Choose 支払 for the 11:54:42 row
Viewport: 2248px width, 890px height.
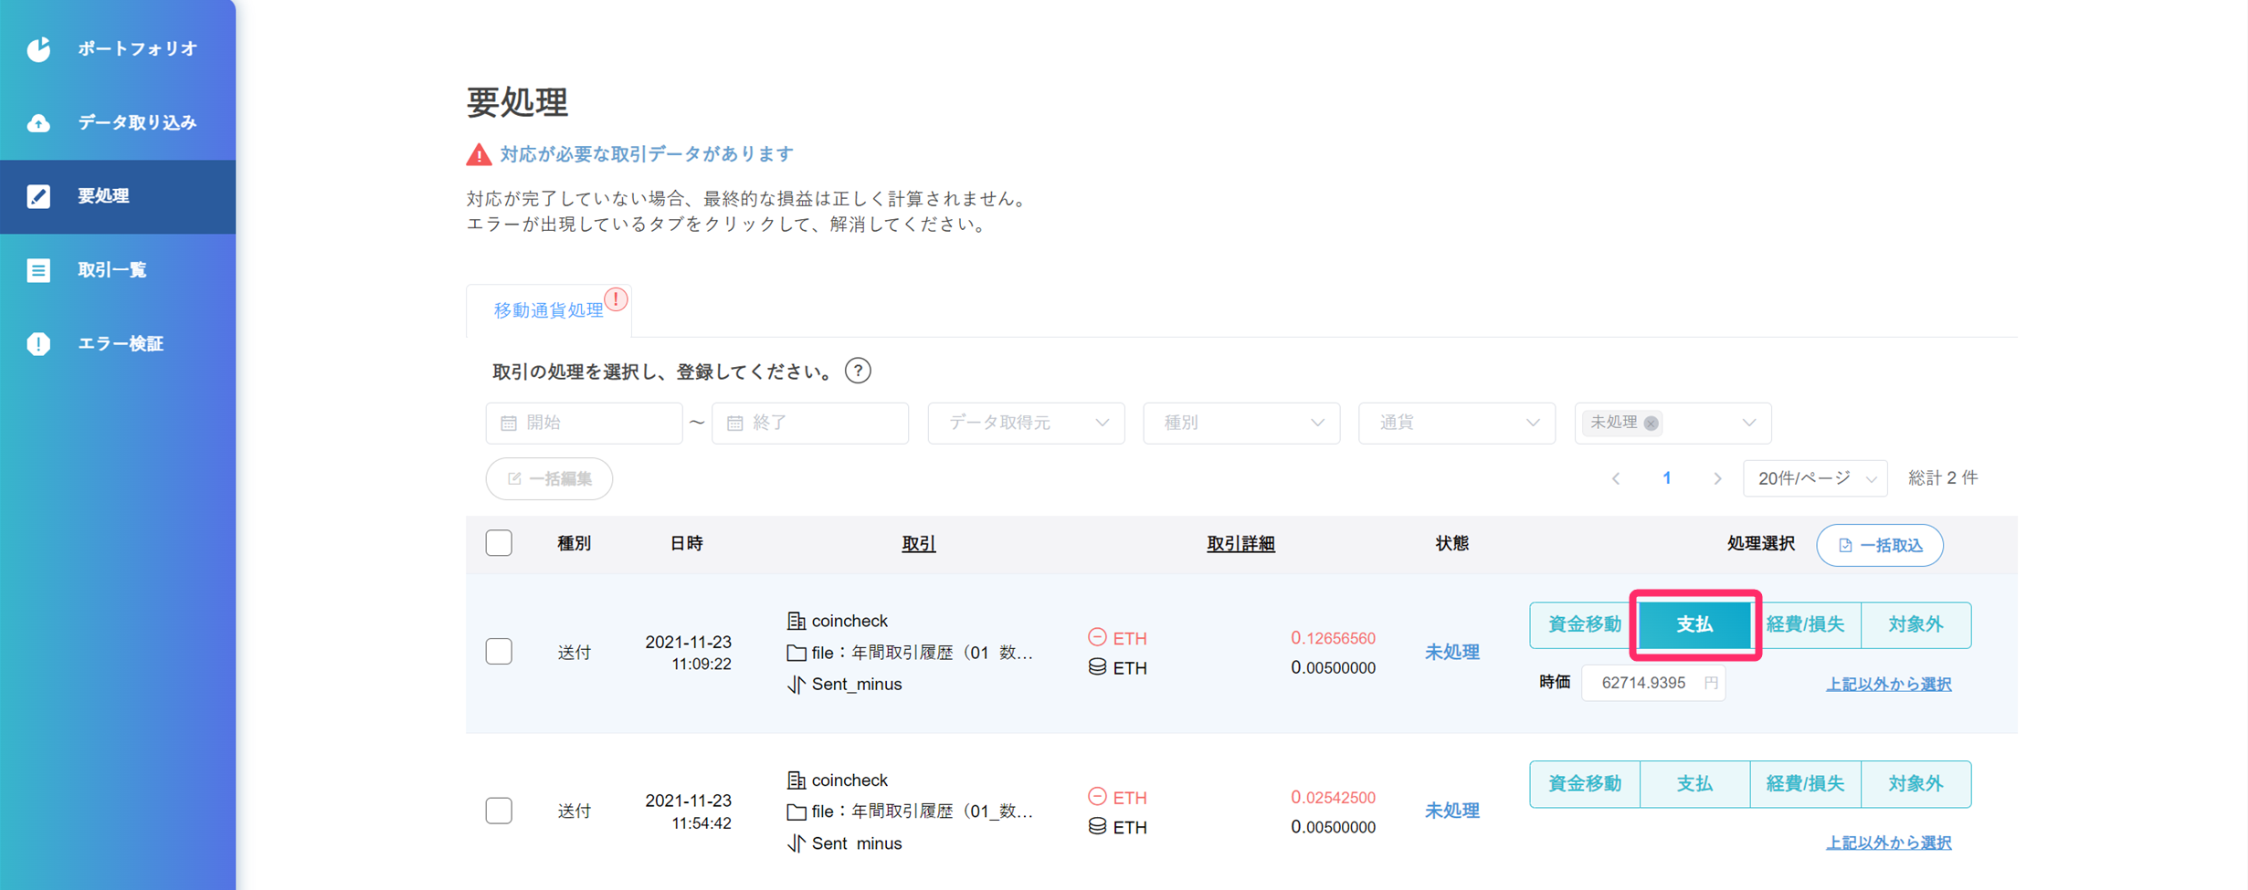[1695, 784]
